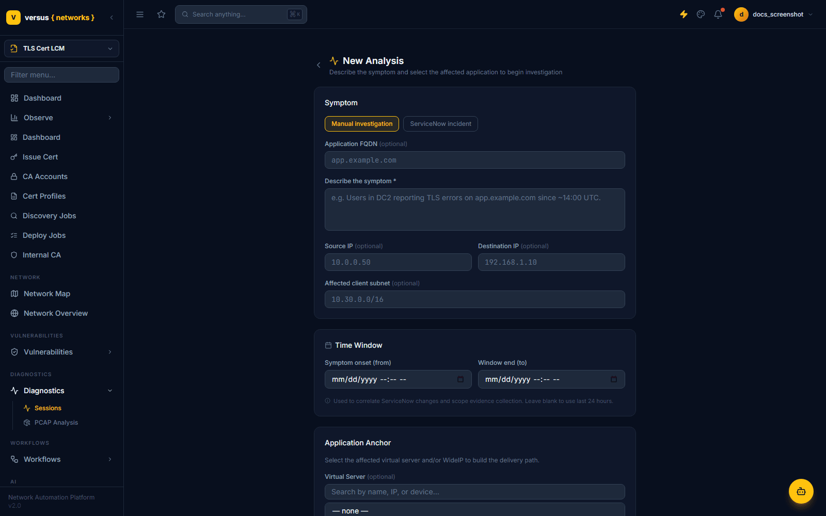The width and height of the screenshot is (826, 516).
Task: Click the Discovery Jobs magnifier icon
Action: (x=14, y=216)
